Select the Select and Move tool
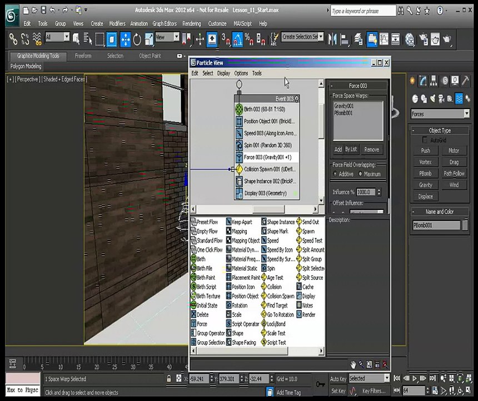Viewport: 478px width, 401px height. pyautogui.click(x=125, y=39)
